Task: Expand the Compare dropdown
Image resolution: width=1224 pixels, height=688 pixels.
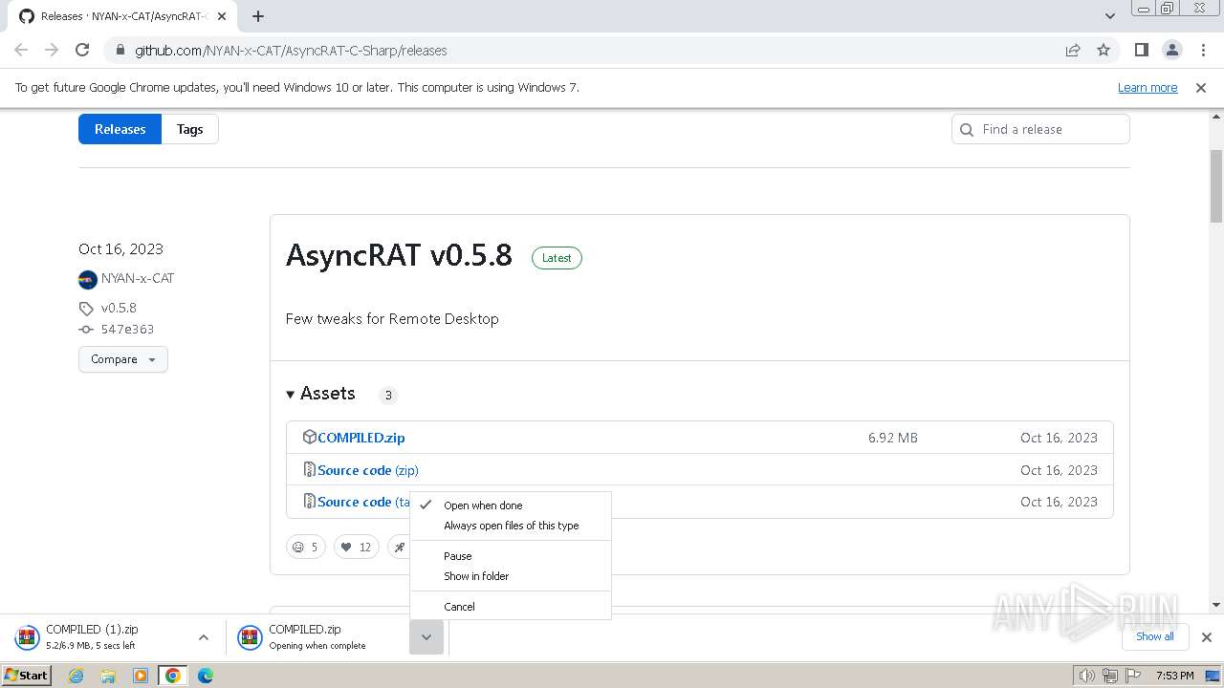Action: pyautogui.click(x=123, y=359)
